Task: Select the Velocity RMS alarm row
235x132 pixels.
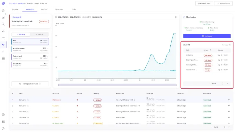Action: click(x=207, y=65)
